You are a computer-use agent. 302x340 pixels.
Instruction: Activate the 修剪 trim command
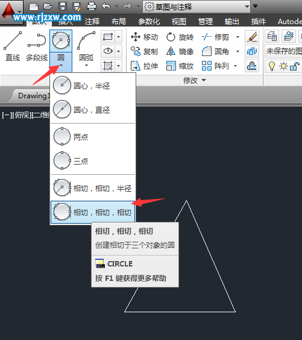pos(215,37)
